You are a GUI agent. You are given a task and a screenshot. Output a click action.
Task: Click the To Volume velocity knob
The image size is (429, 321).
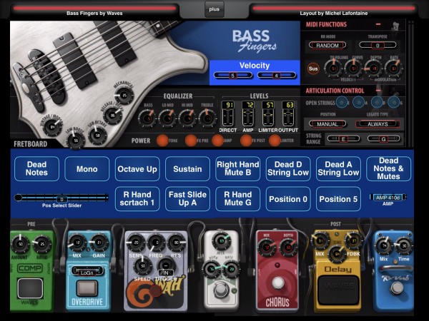[x=333, y=68]
